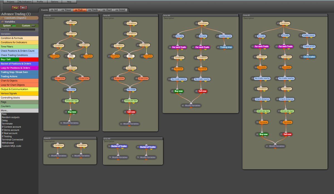The width and height of the screenshot is (334, 194).
Task: Select Bucket of Trades block 76
Action: coord(119,146)
